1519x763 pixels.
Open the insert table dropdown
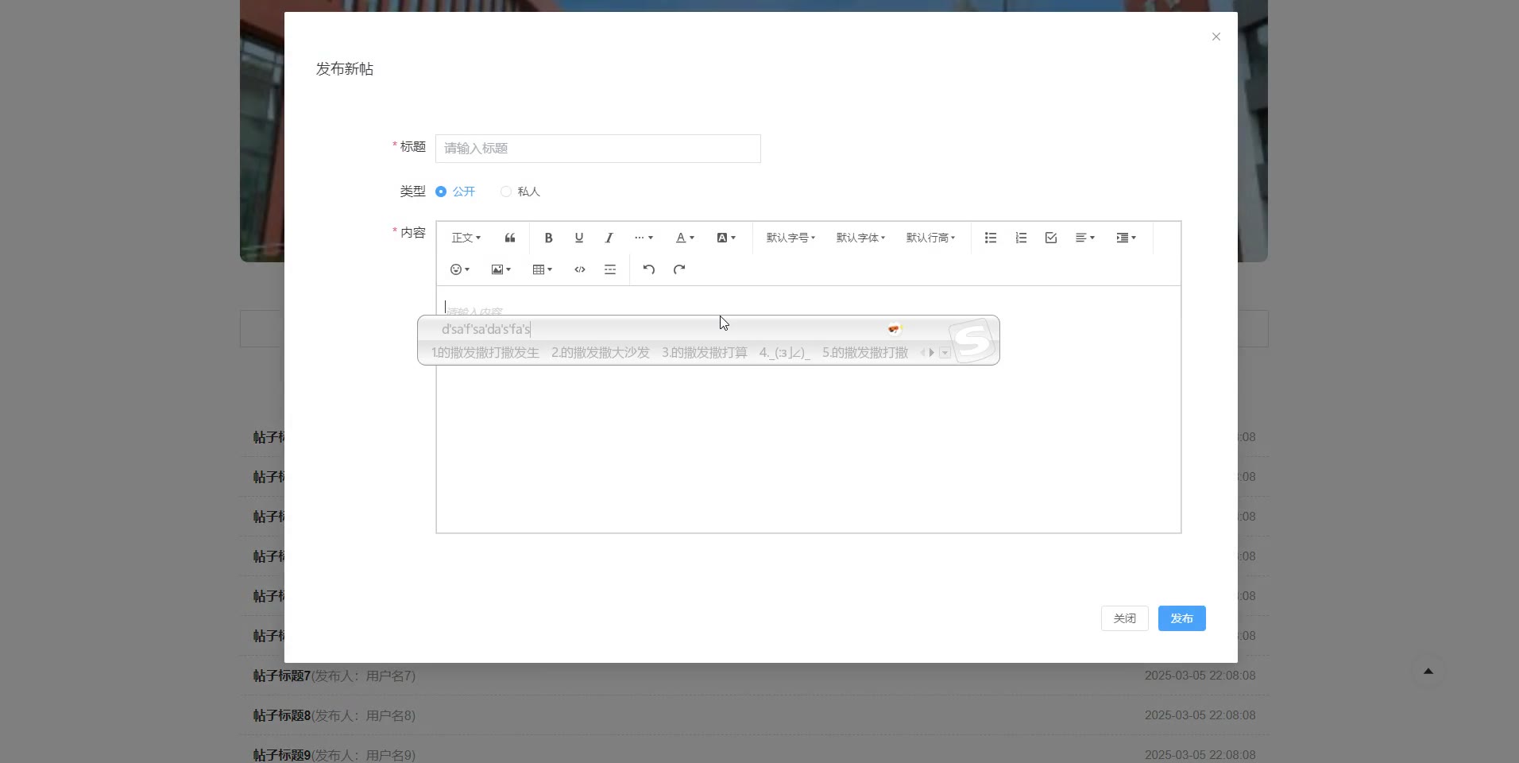tap(543, 269)
